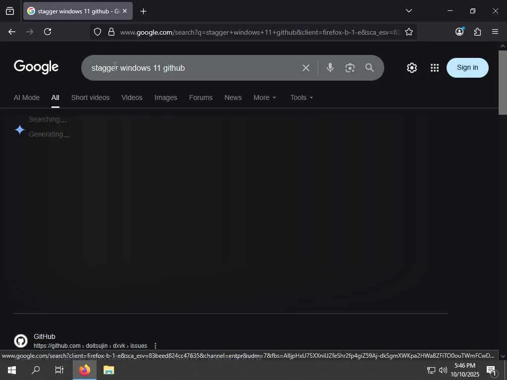The height and width of the screenshot is (380, 507).
Task: Open more options for GitHub result
Action: point(155,346)
